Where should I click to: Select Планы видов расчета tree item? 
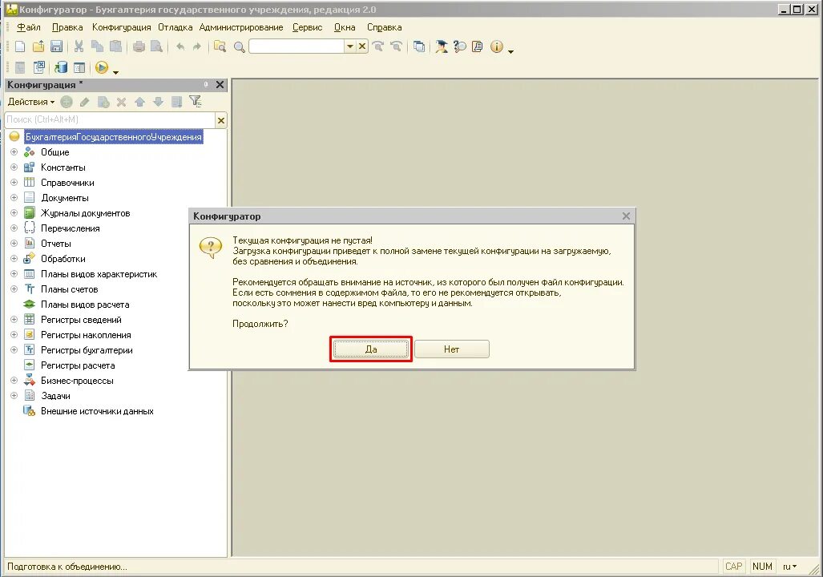click(84, 305)
